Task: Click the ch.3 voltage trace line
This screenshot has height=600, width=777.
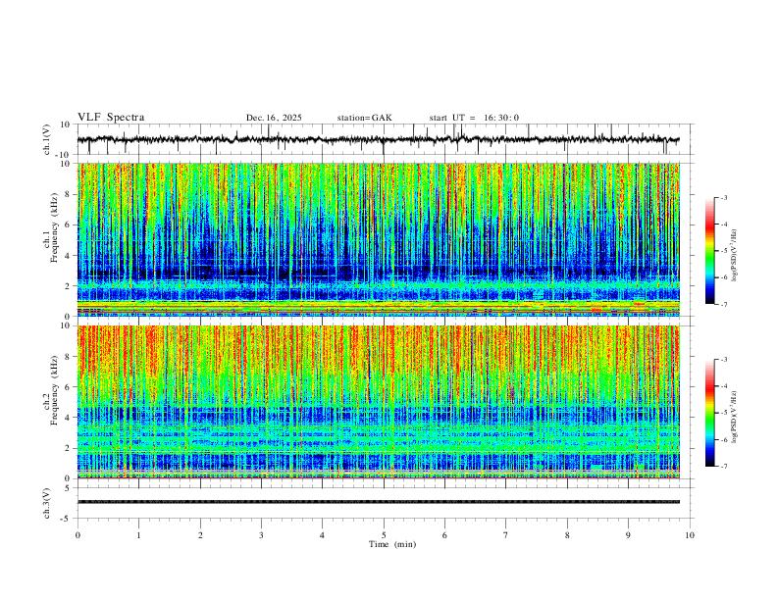Action: 379,502
